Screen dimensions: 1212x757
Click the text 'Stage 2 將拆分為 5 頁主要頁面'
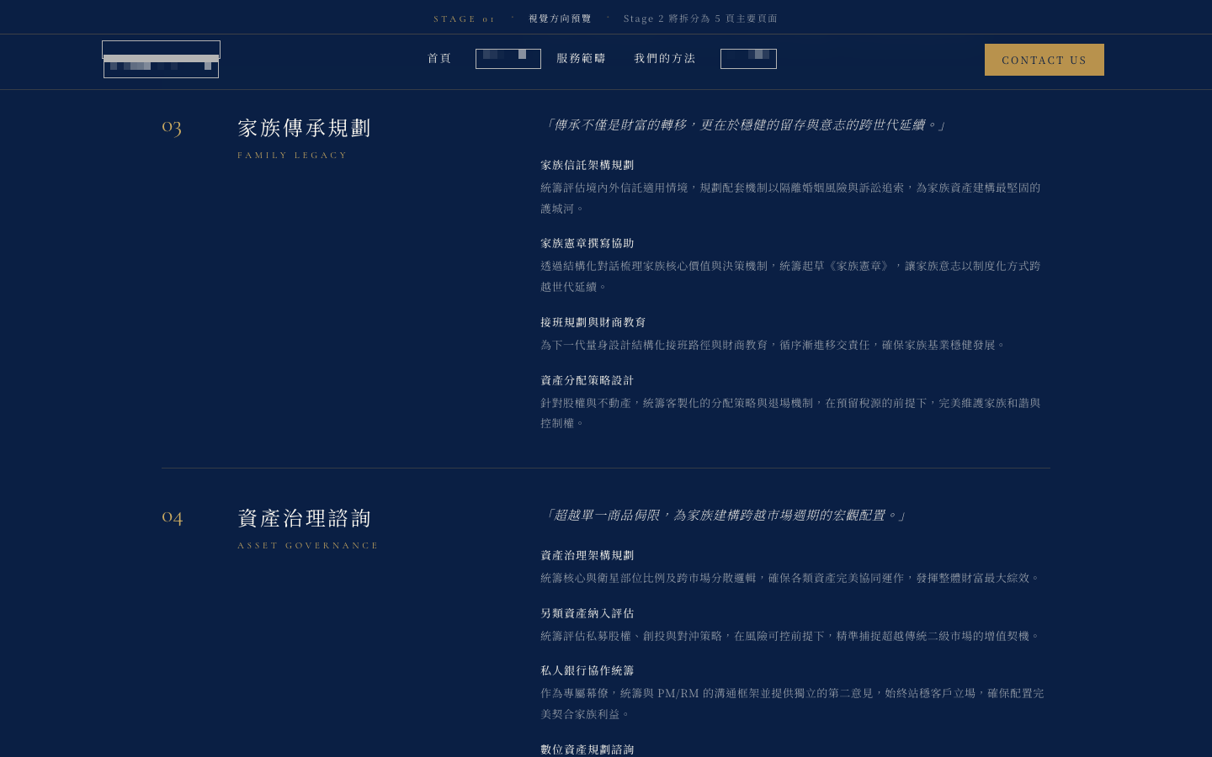coord(701,19)
